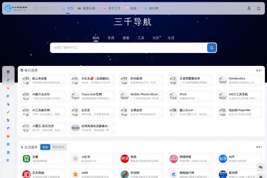Click the blue round icon in left sidebar
The image size is (267, 178).
[x=8, y=144]
